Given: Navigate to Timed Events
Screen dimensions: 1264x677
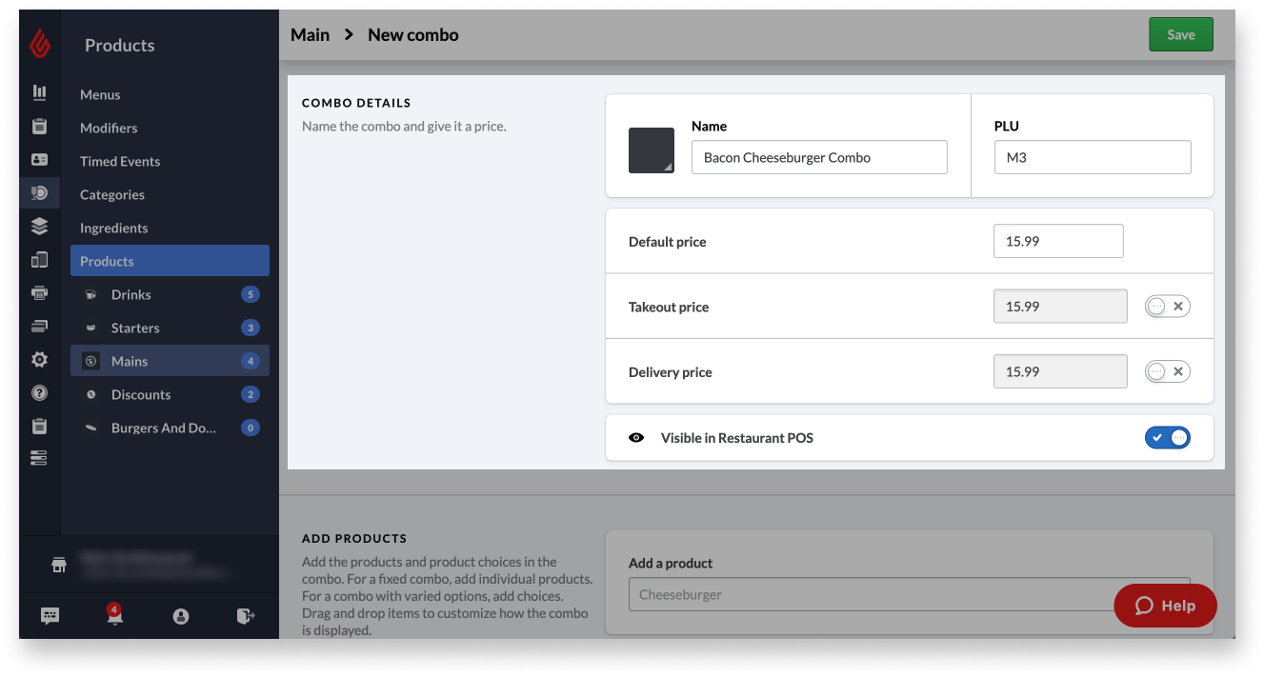Looking at the screenshot, I should [120, 161].
